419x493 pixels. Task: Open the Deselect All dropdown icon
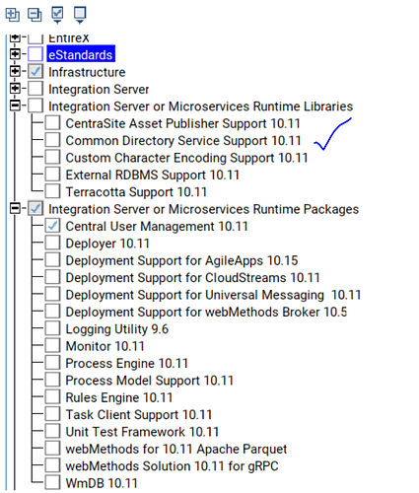(80, 15)
